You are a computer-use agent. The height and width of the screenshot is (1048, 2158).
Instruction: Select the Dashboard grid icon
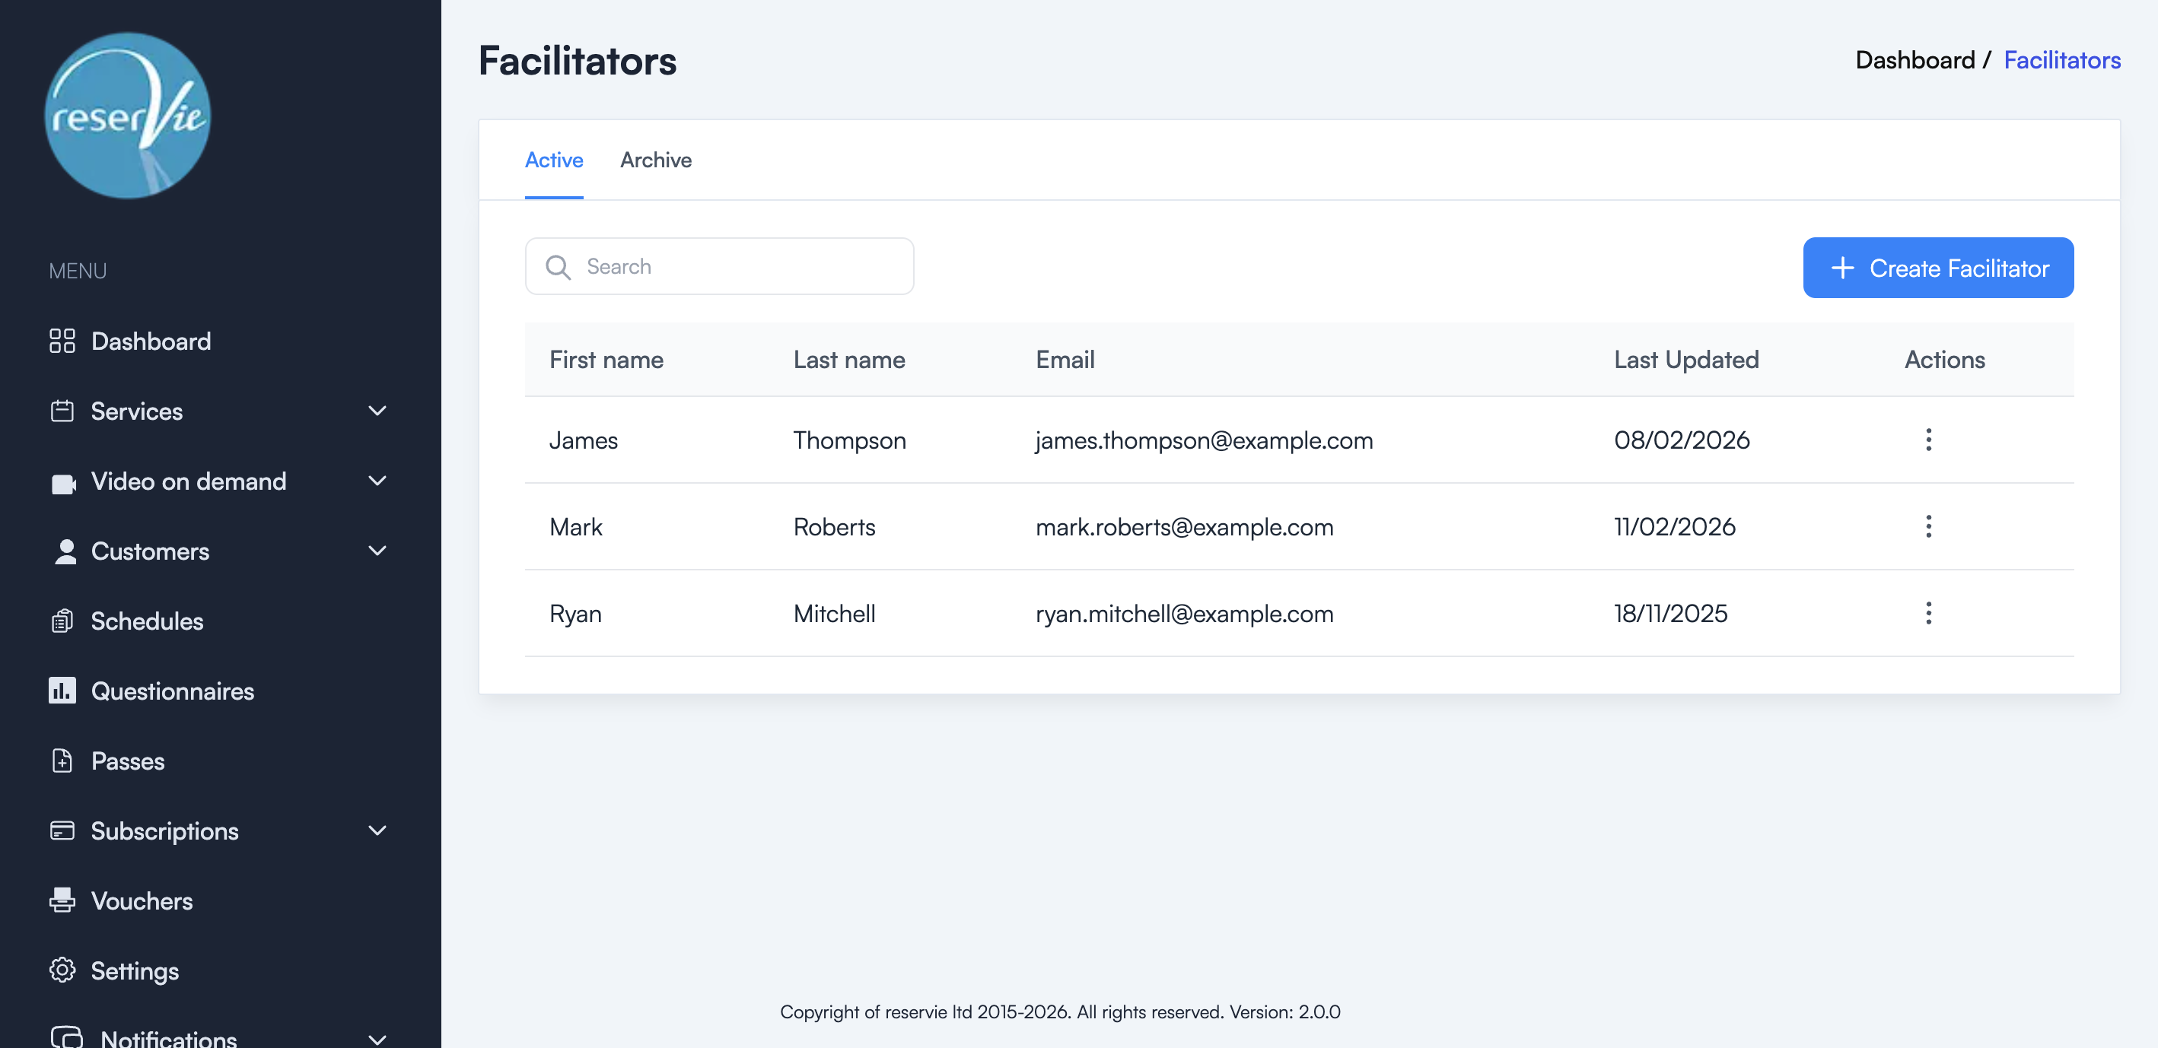click(63, 341)
